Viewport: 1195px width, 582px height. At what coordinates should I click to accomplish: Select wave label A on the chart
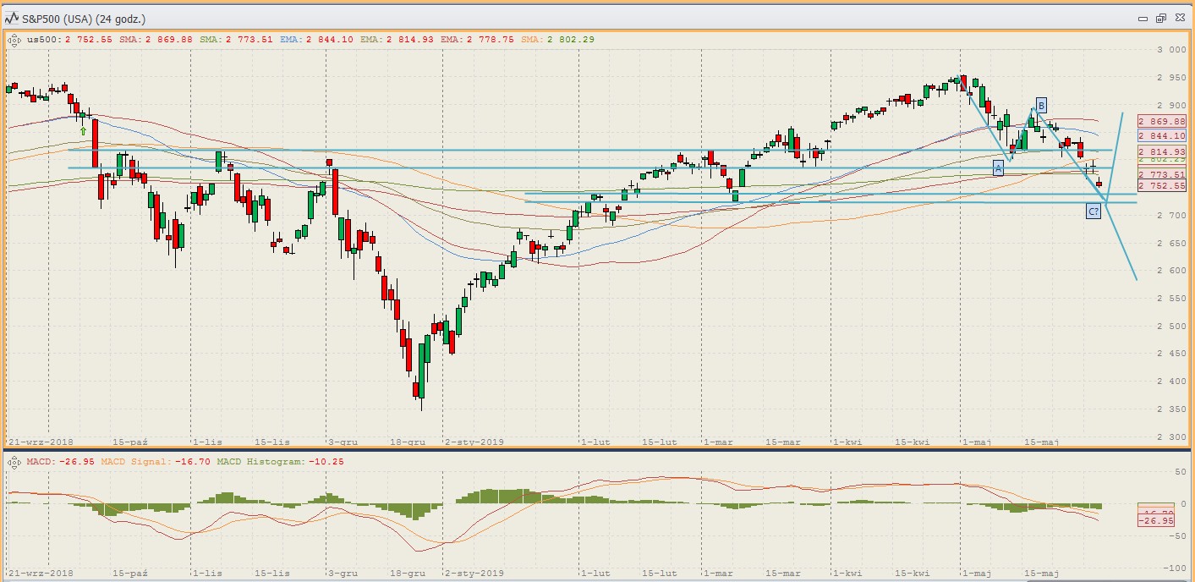[998, 168]
